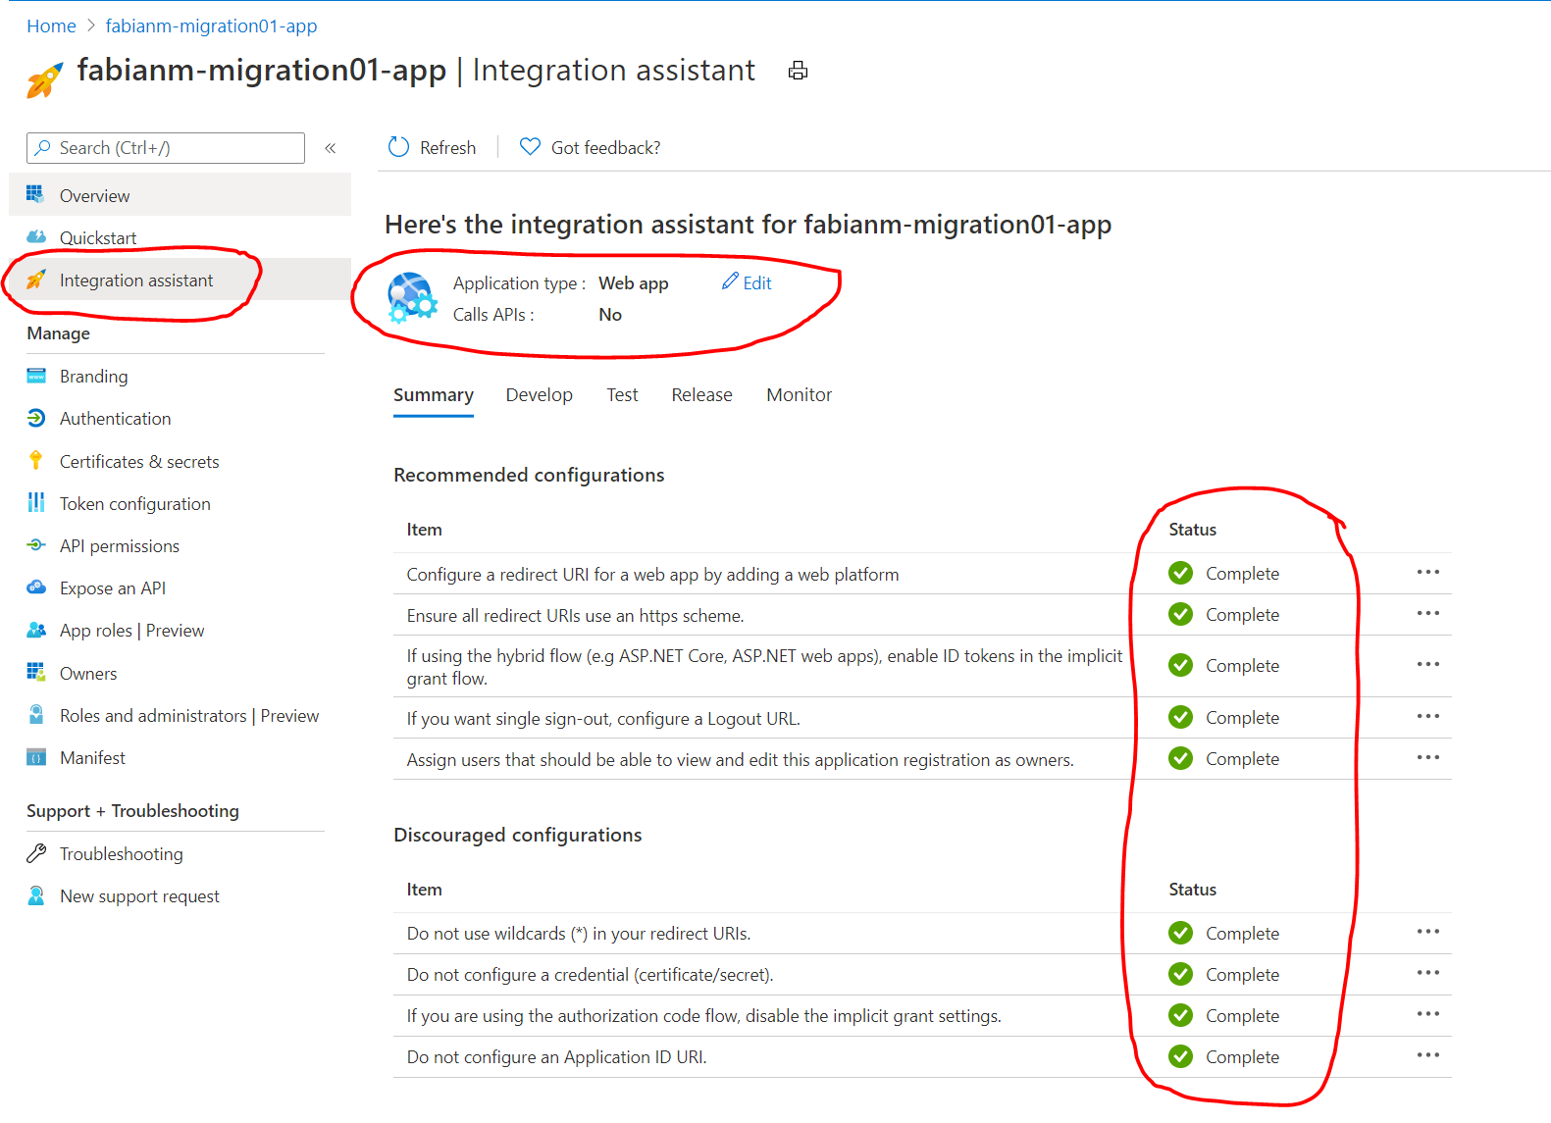Click the web app globe gears icon
This screenshot has width=1551, height=1123.
[412, 298]
